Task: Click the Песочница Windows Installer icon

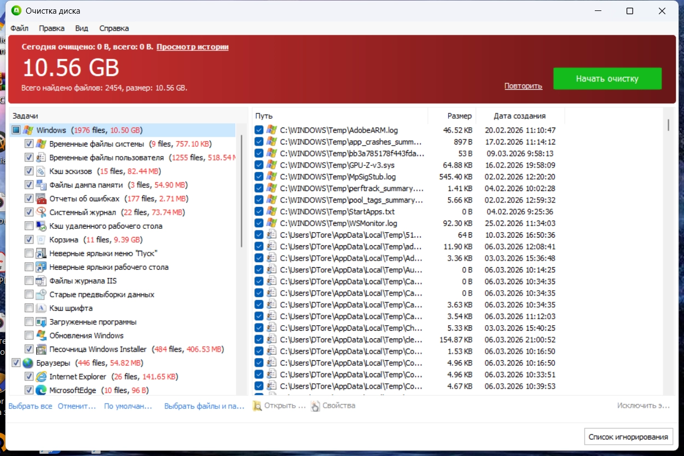Action: [x=41, y=349]
